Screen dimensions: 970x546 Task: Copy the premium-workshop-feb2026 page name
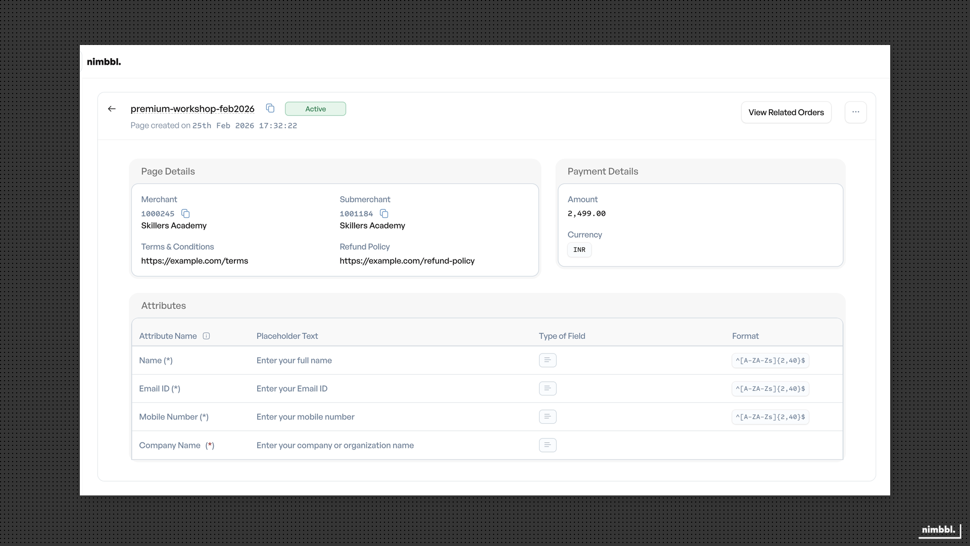tap(270, 108)
